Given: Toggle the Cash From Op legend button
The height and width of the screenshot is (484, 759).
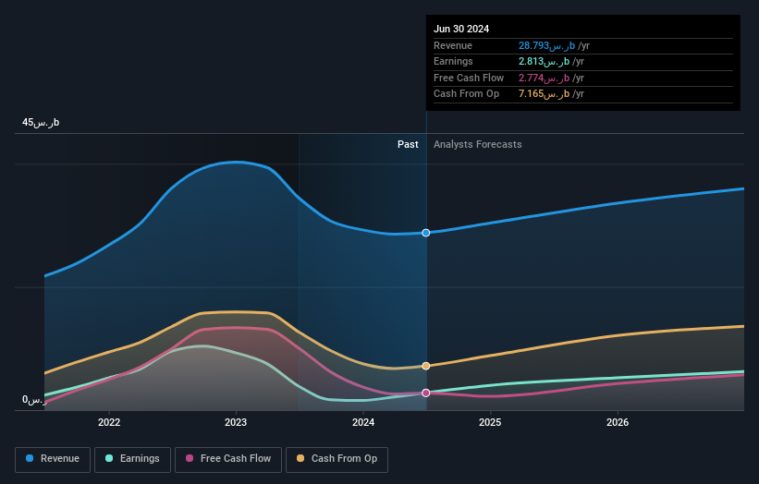Looking at the screenshot, I should click(337, 459).
